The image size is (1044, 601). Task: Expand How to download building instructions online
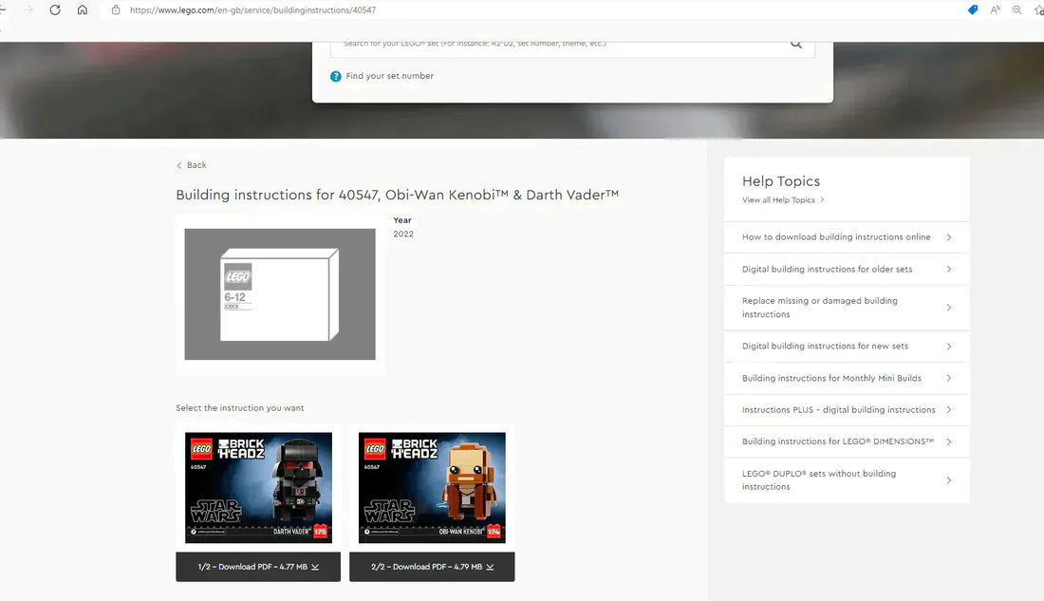846,237
